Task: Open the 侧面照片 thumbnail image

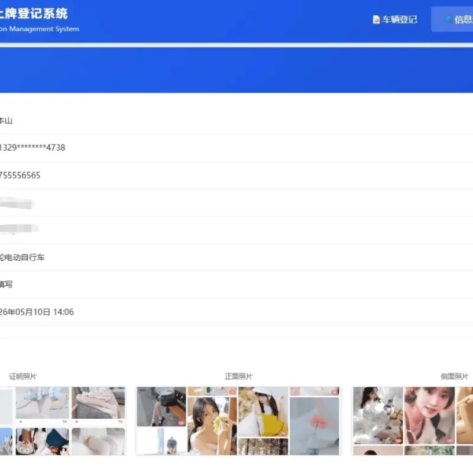Action: click(413, 421)
